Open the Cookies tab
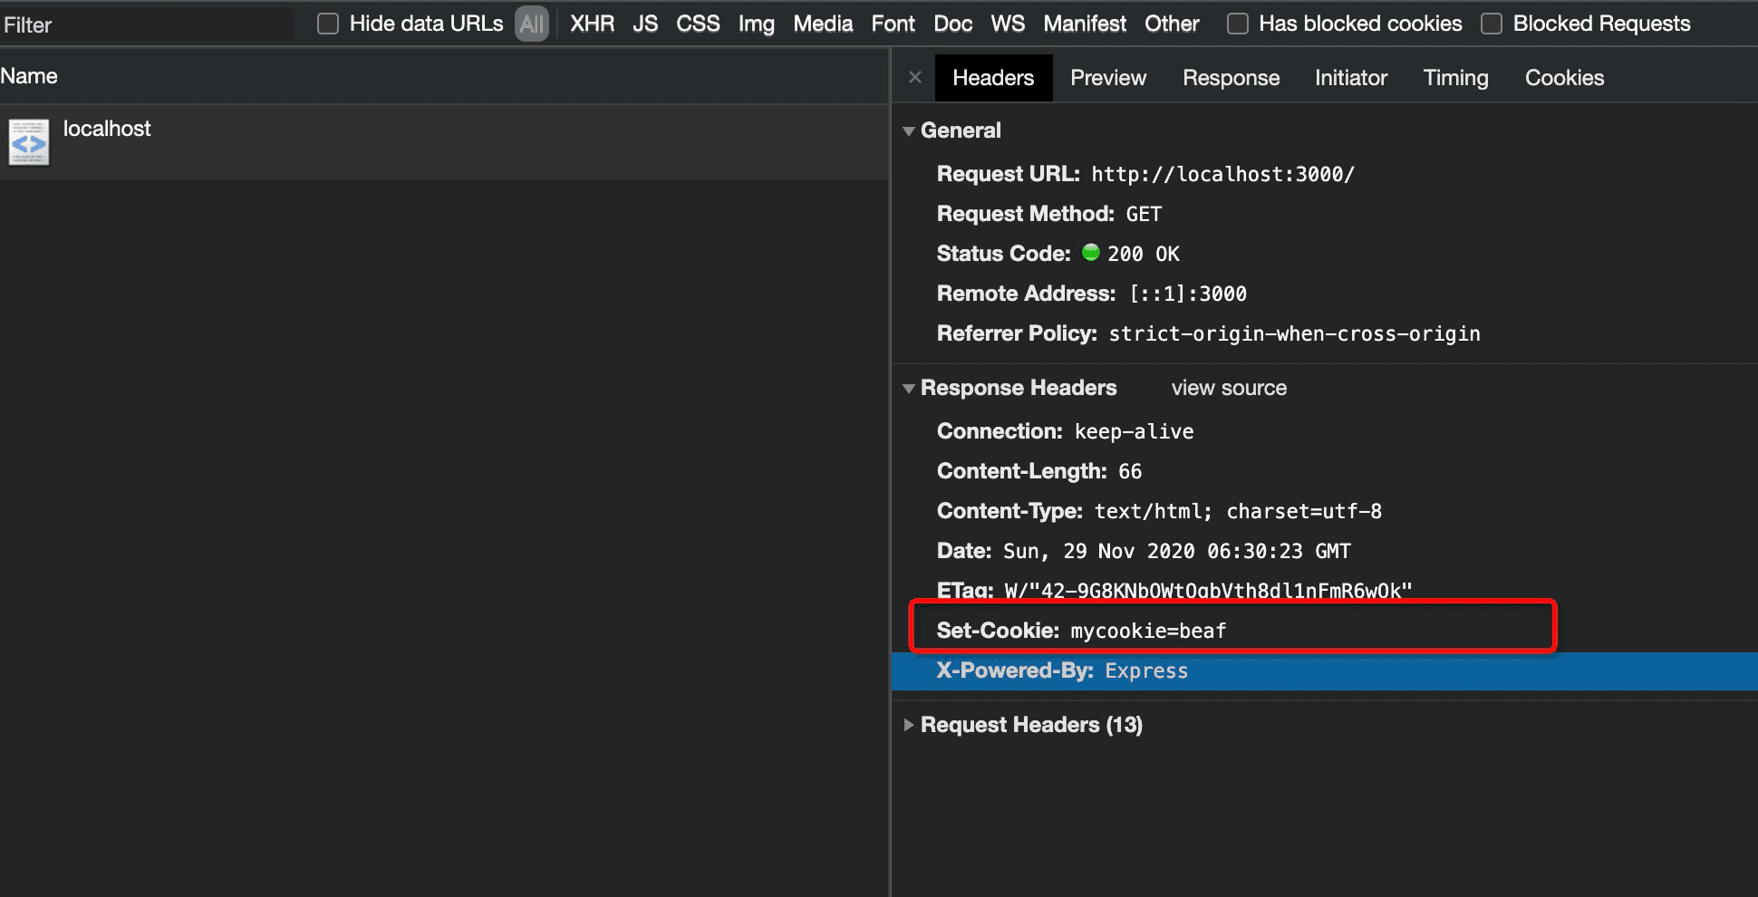The width and height of the screenshot is (1758, 897). [x=1563, y=78]
